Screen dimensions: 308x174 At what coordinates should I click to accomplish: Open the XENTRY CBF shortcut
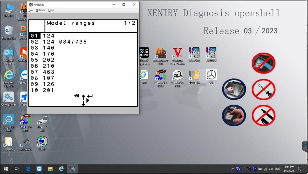coord(42,123)
